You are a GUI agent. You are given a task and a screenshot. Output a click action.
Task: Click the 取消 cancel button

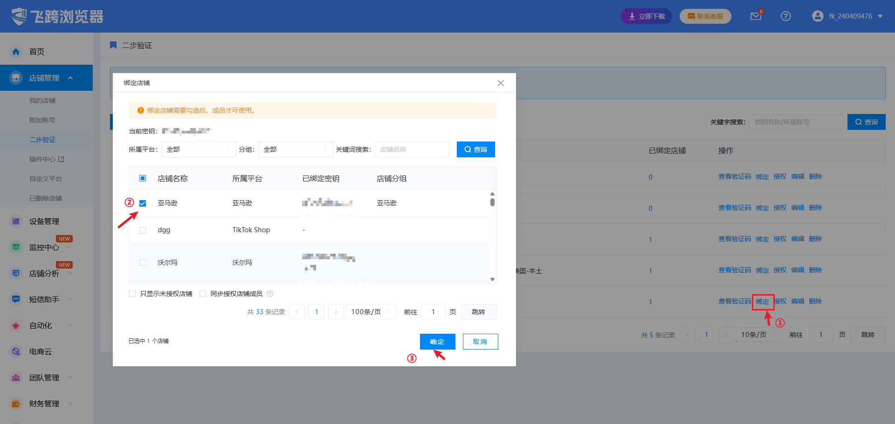coord(480,342)
